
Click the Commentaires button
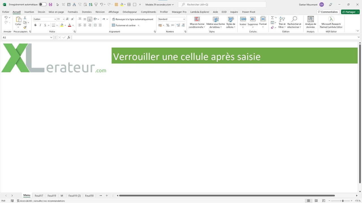328,12
